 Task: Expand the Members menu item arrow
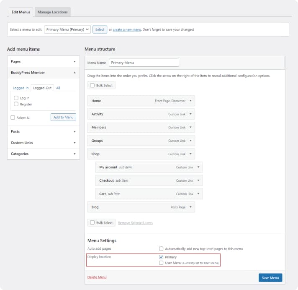(x=190, y=127)
